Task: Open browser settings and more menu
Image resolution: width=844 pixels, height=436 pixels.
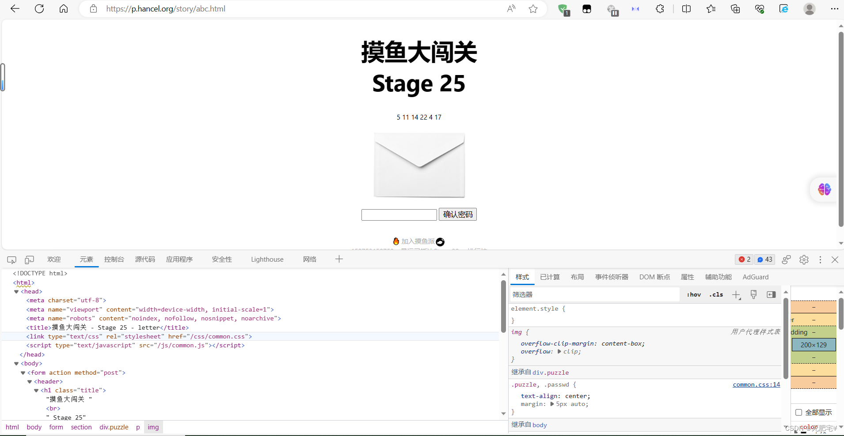Action: pyautogui.click(x=834, y=9)
